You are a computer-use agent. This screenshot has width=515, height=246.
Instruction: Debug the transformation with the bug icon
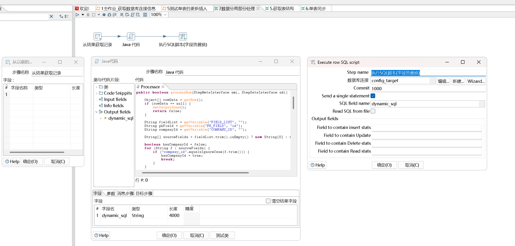click(x=109, y=15)
